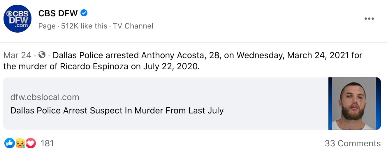Click the dfw.cbslocal.com domain text

point(45,97)
